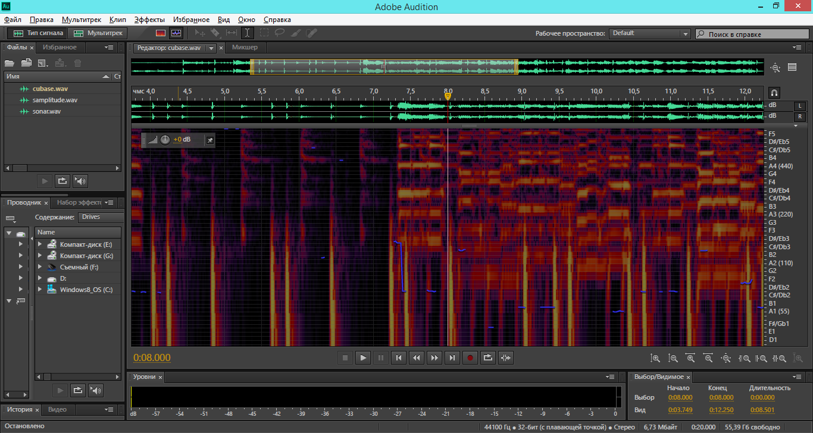Select the Lasso Selection tool

(279, 33)
